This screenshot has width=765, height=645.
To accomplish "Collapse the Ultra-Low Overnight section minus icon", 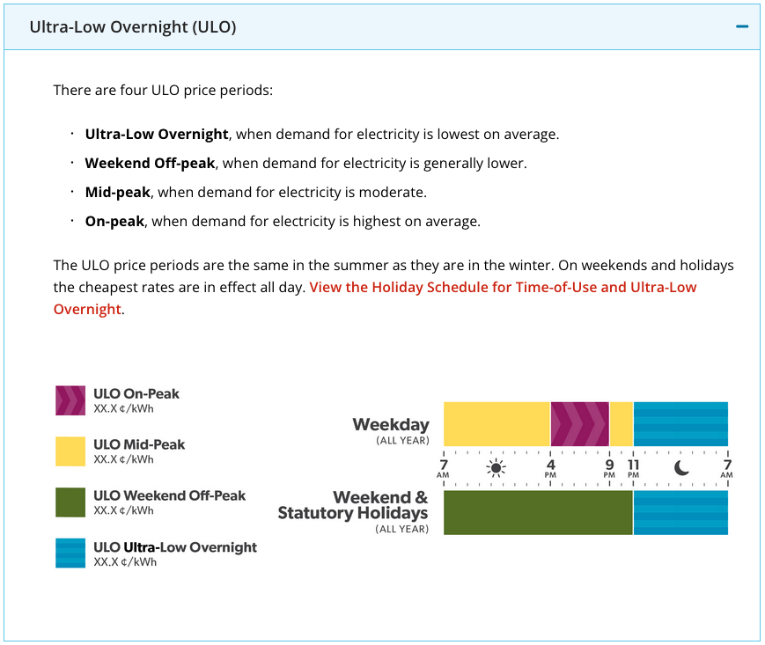I will click(x=742, y=26).
